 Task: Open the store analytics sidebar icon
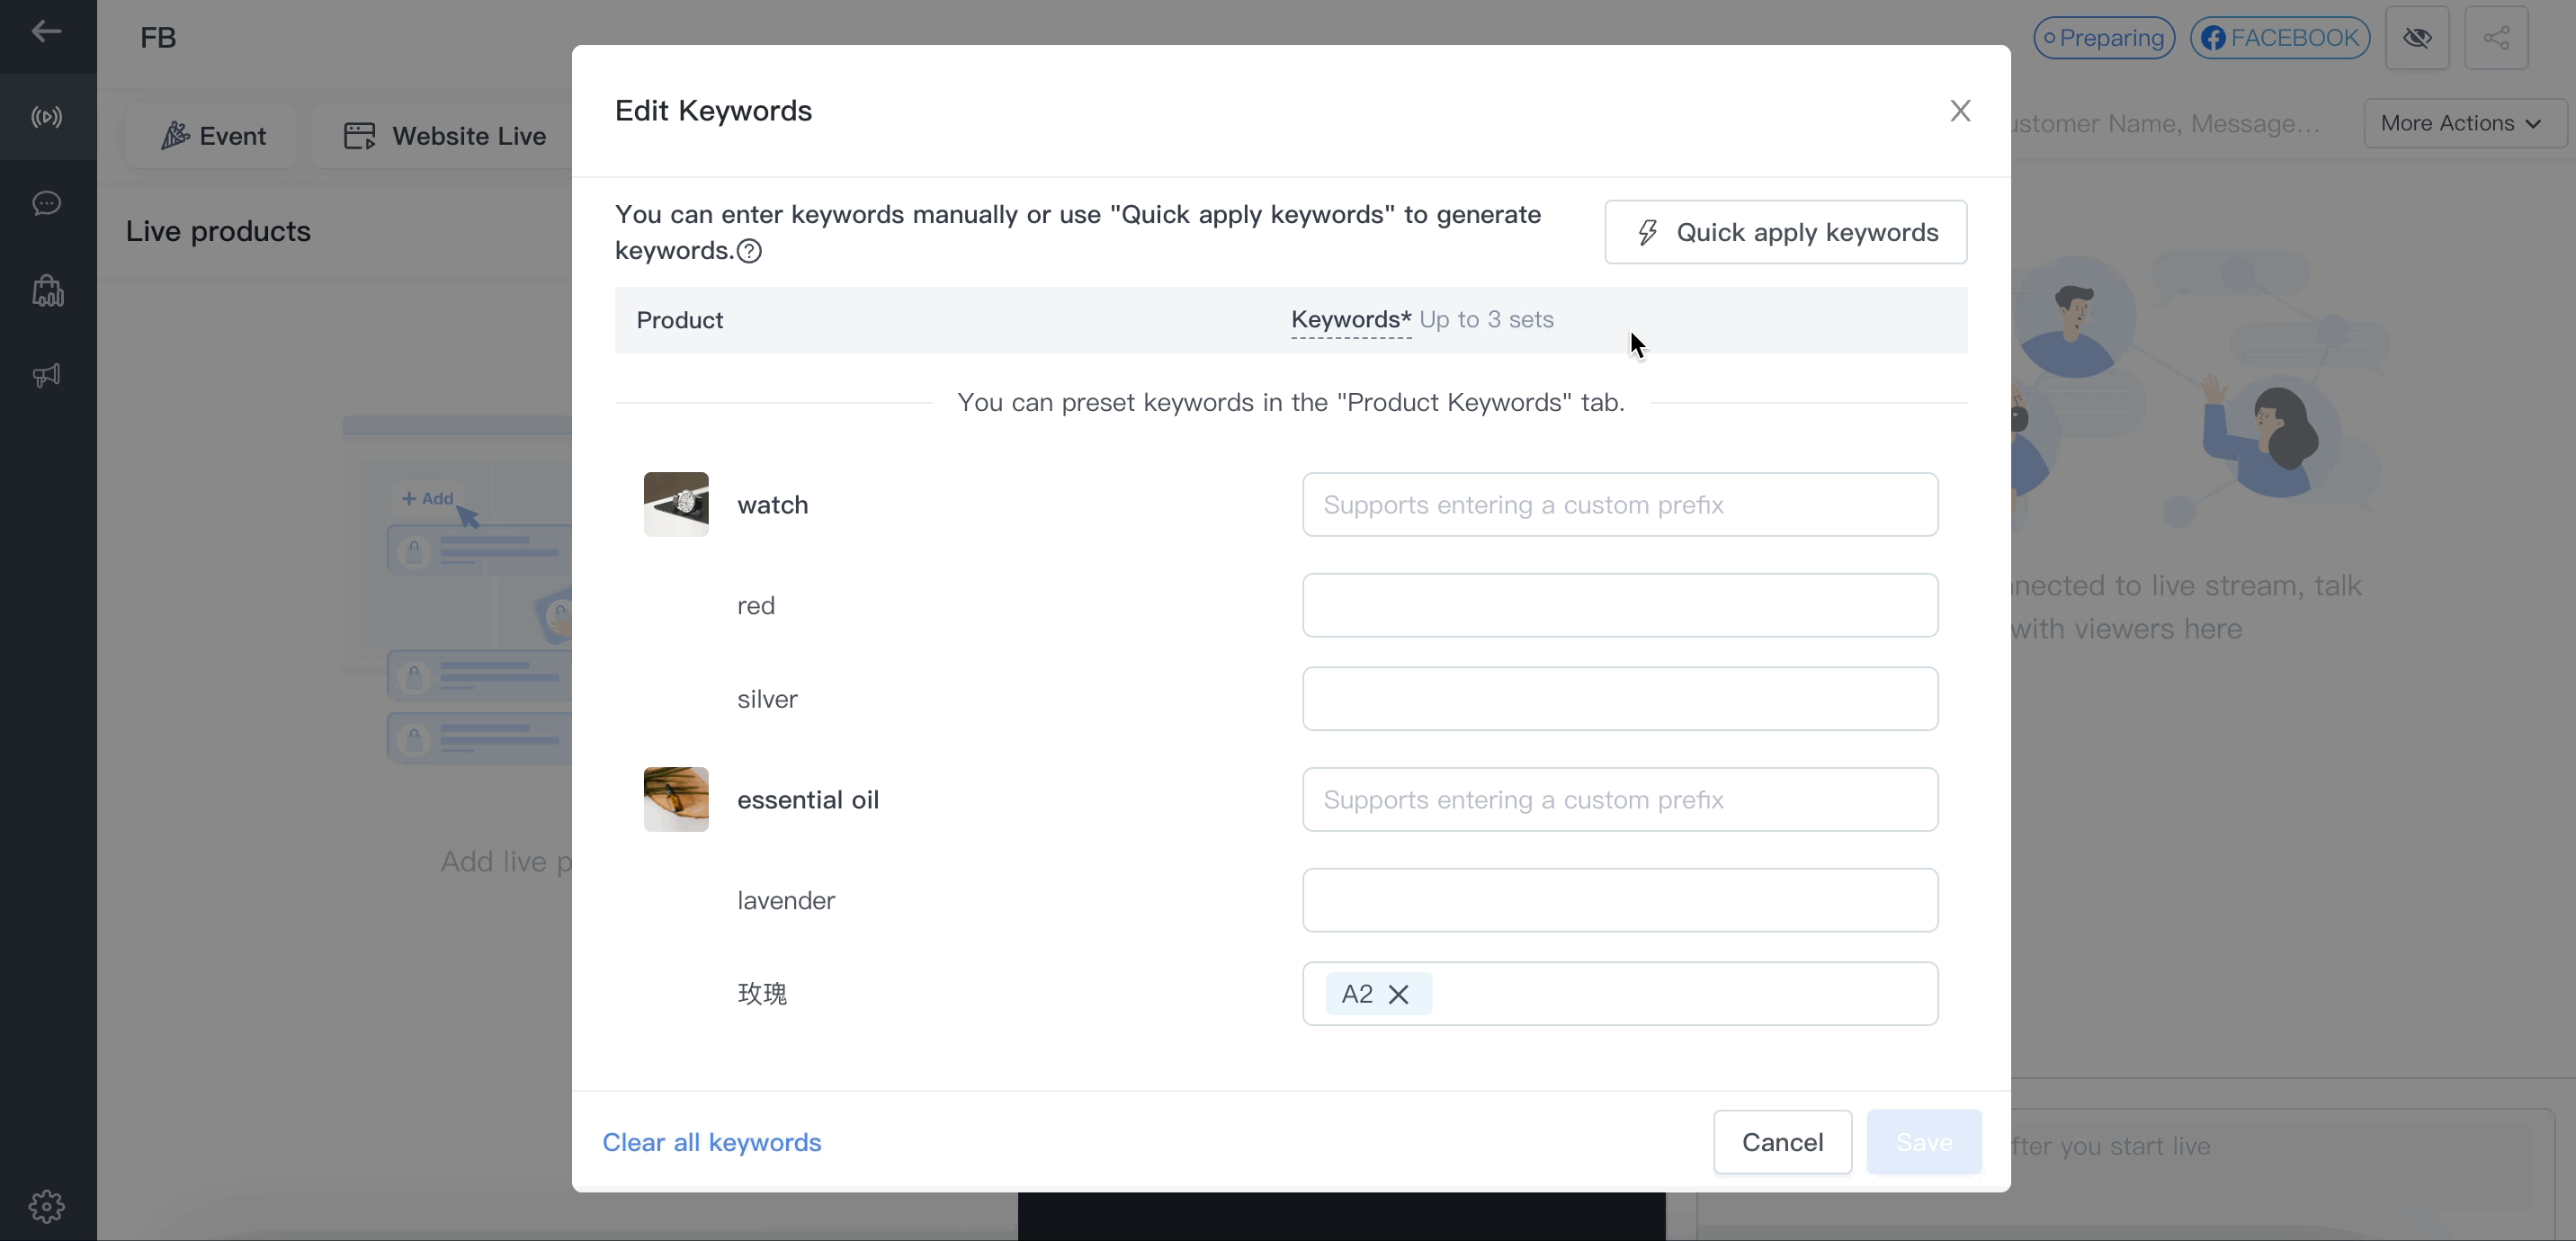[47, 291]
